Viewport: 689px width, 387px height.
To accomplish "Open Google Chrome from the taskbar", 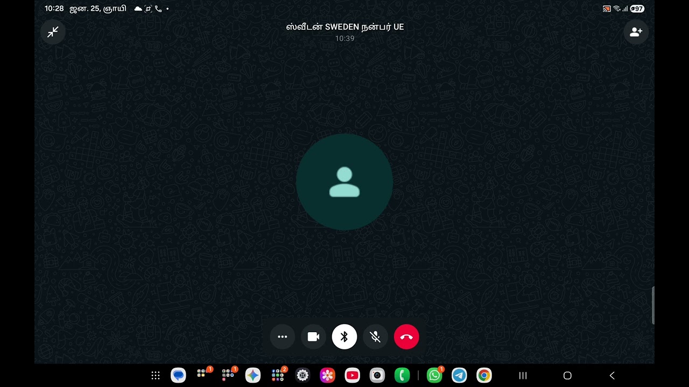I will (484, 376).
